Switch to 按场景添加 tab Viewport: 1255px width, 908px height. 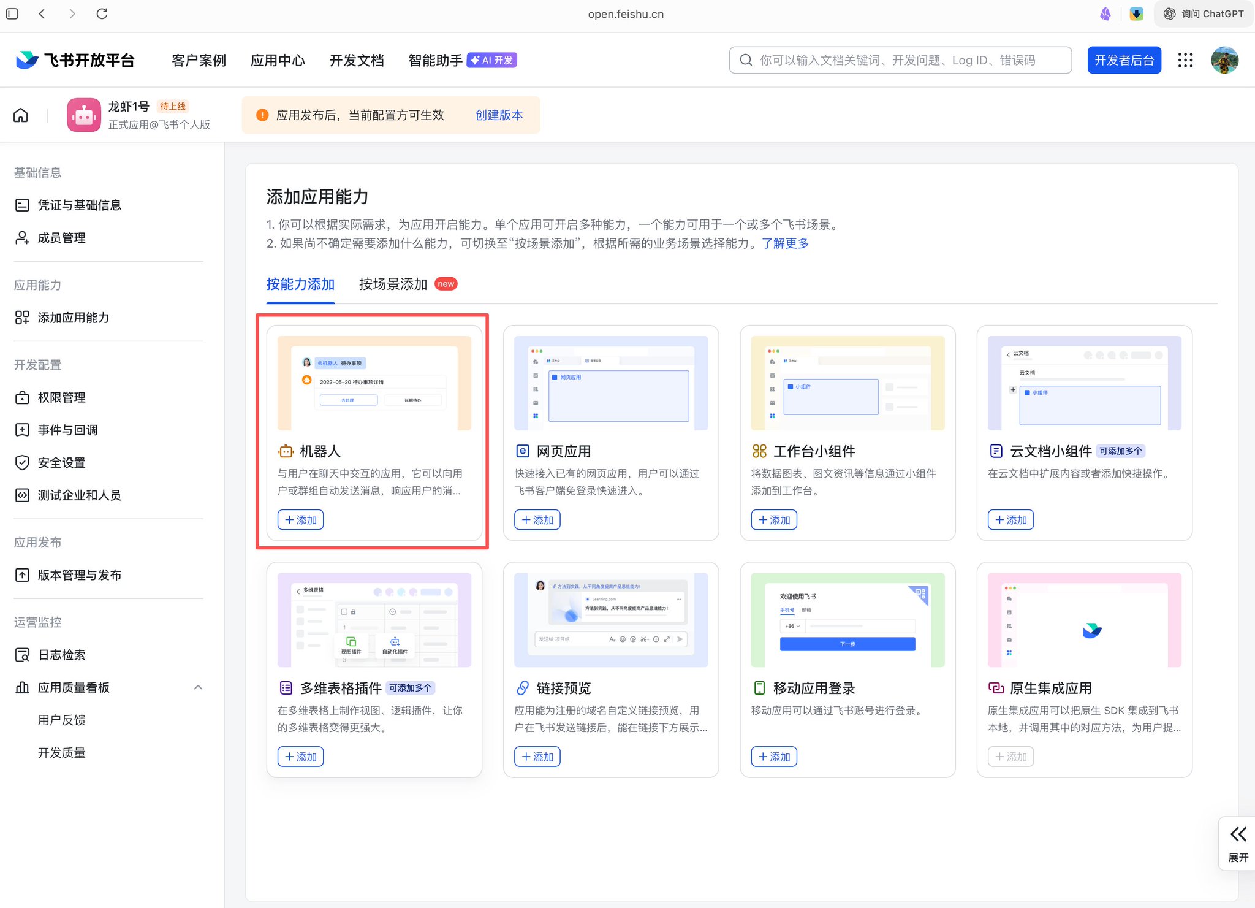click(x=393, y=284)
